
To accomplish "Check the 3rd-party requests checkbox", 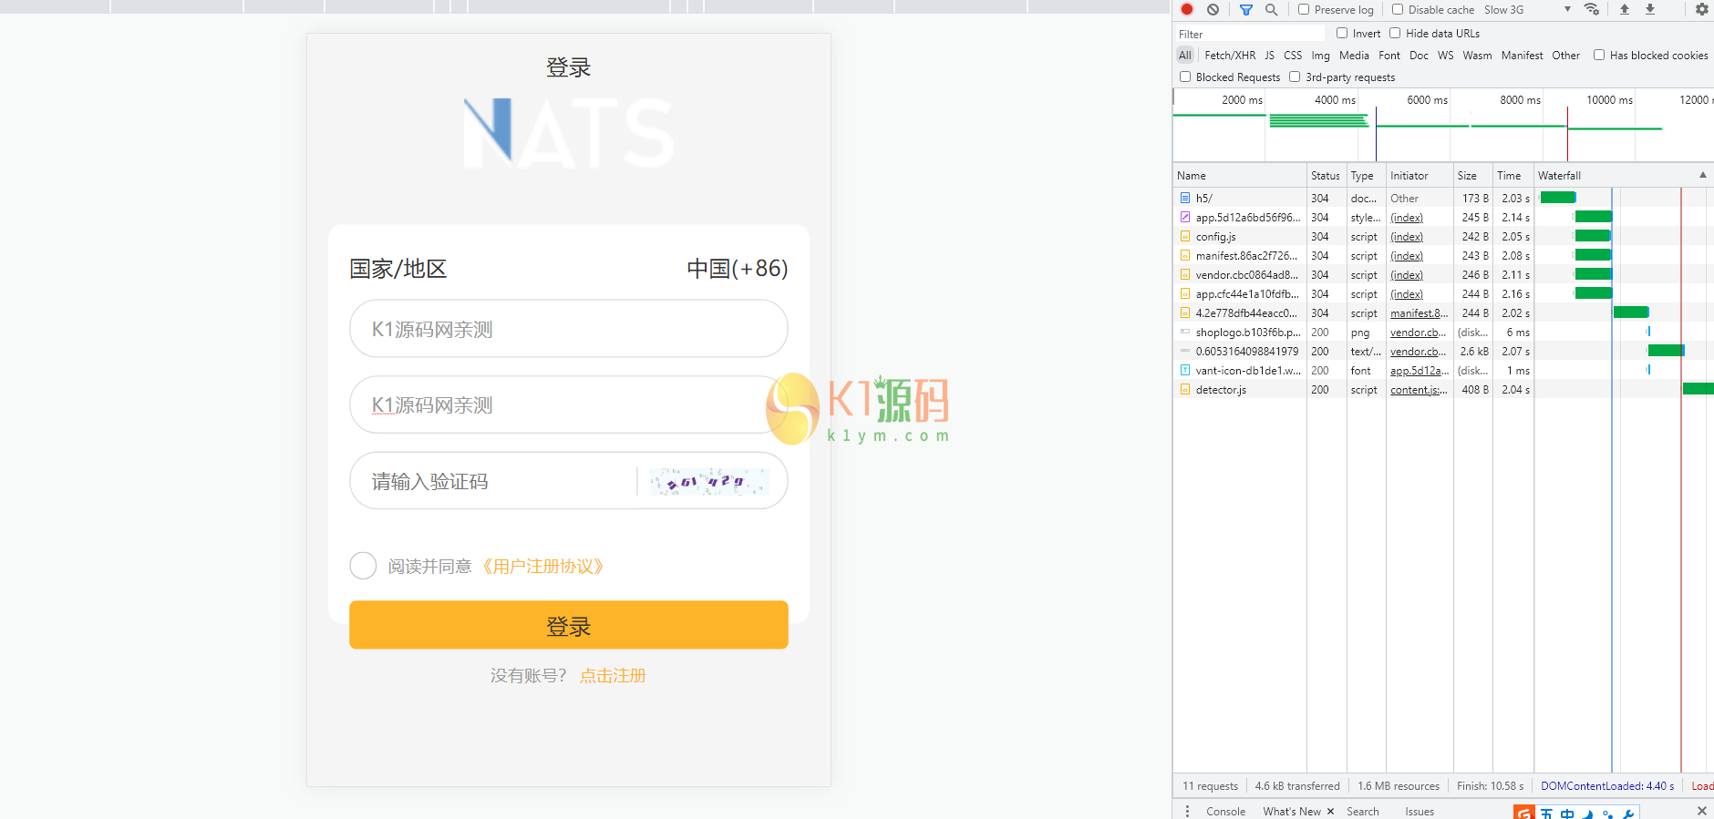I will pos(1295,77).
